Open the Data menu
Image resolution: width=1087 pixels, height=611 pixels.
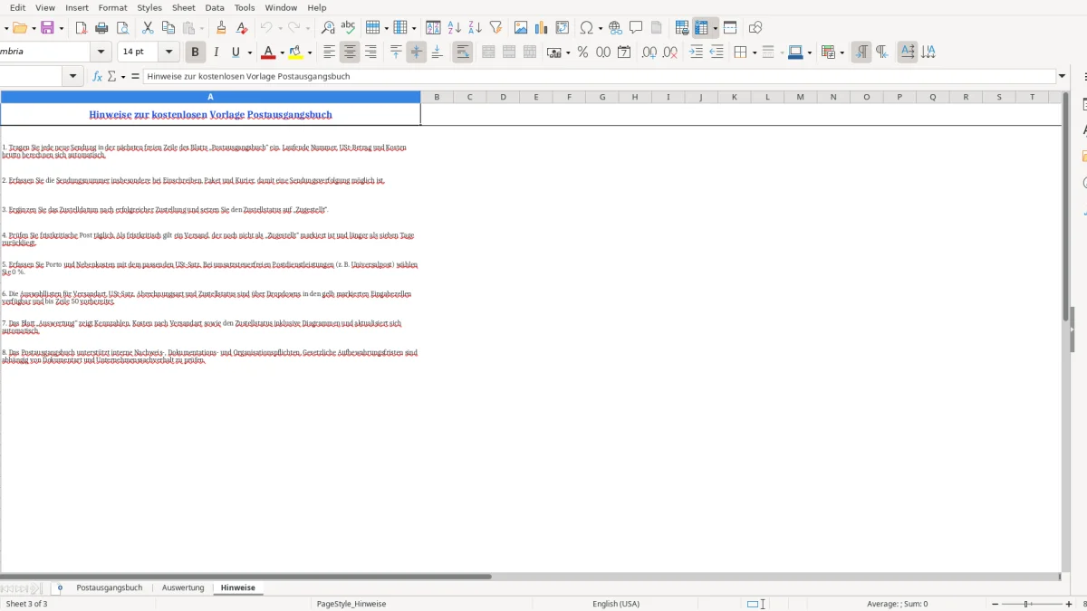(x=215, y=7)
